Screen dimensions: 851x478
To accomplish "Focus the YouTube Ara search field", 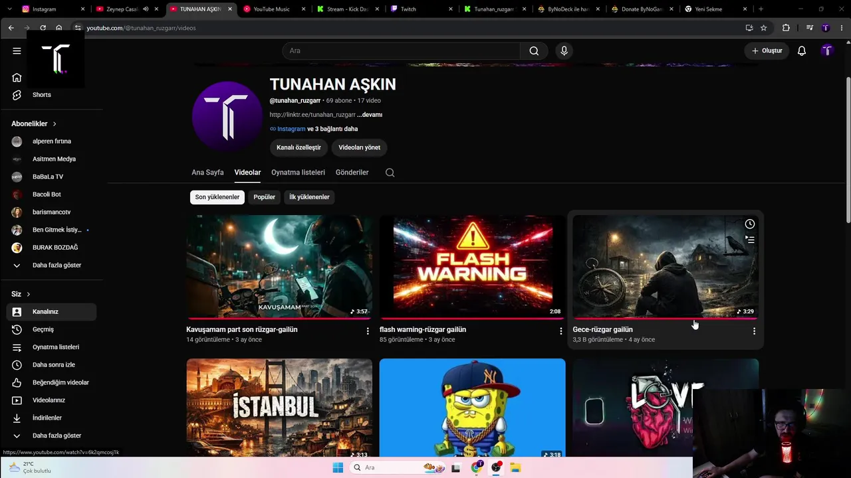I will click(x=402, y=50).
